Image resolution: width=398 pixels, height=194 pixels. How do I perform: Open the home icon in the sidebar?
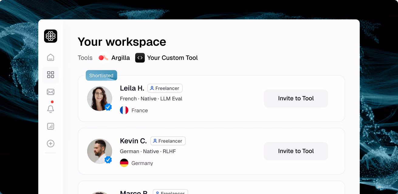(x=50, y=57)
